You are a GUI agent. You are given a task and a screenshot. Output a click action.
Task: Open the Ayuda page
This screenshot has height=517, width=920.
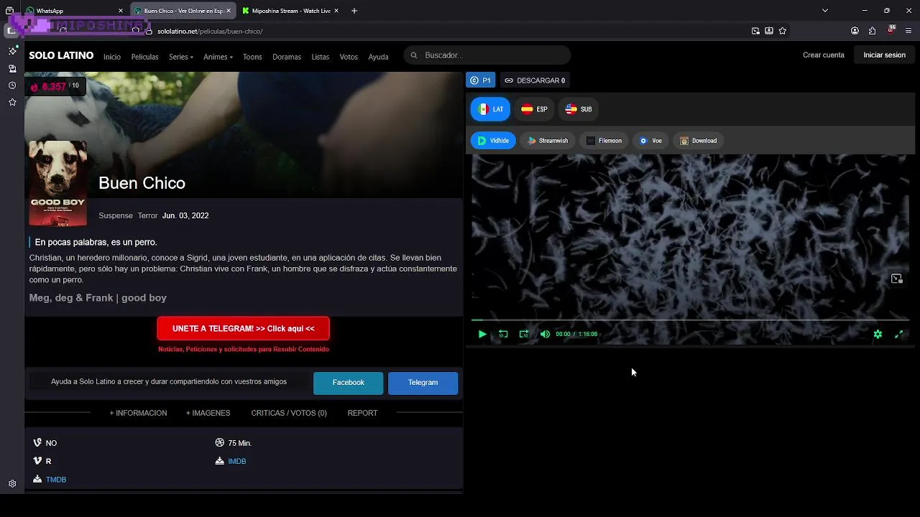click(x=378, y=57)
